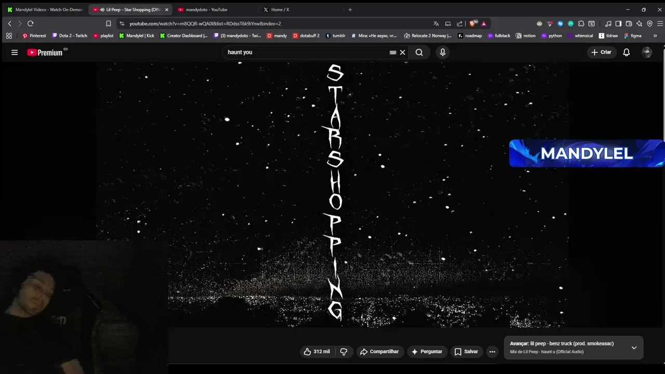Open the roadmap bookmark
665x374 pixels.
click(470, 36)
